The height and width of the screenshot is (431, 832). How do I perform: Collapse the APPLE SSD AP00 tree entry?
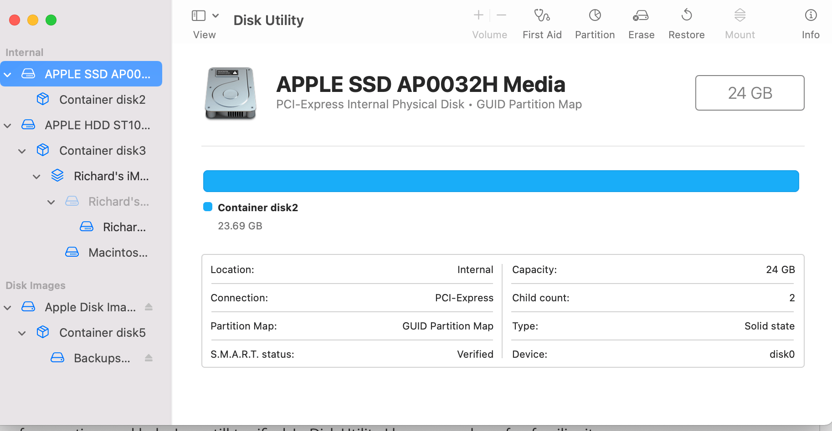coord(7,74)
